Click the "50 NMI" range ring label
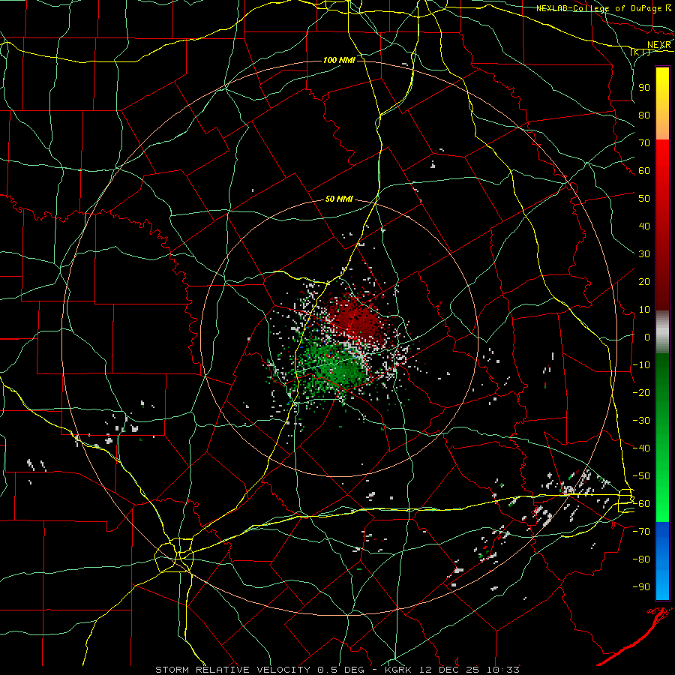This screenshot has width=675, height=675. tap(339, 199)
